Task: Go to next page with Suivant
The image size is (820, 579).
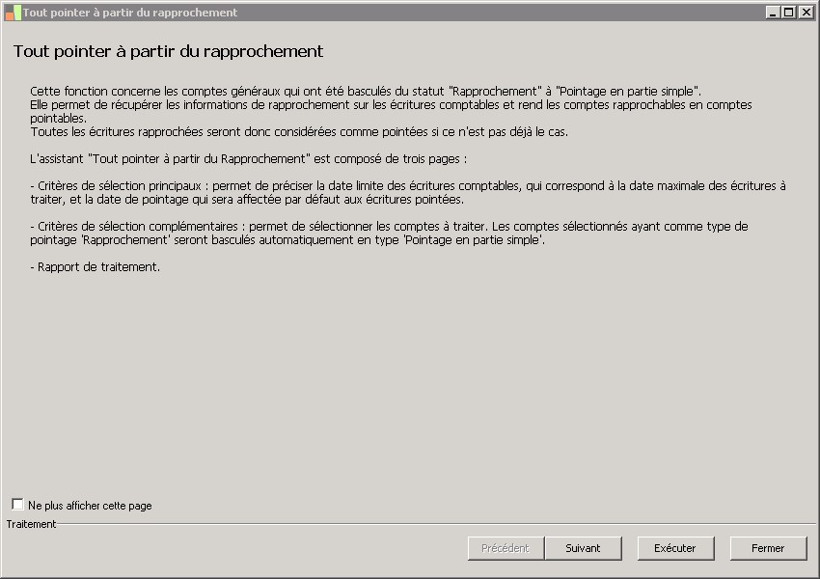Action: [x=583, y=548]
